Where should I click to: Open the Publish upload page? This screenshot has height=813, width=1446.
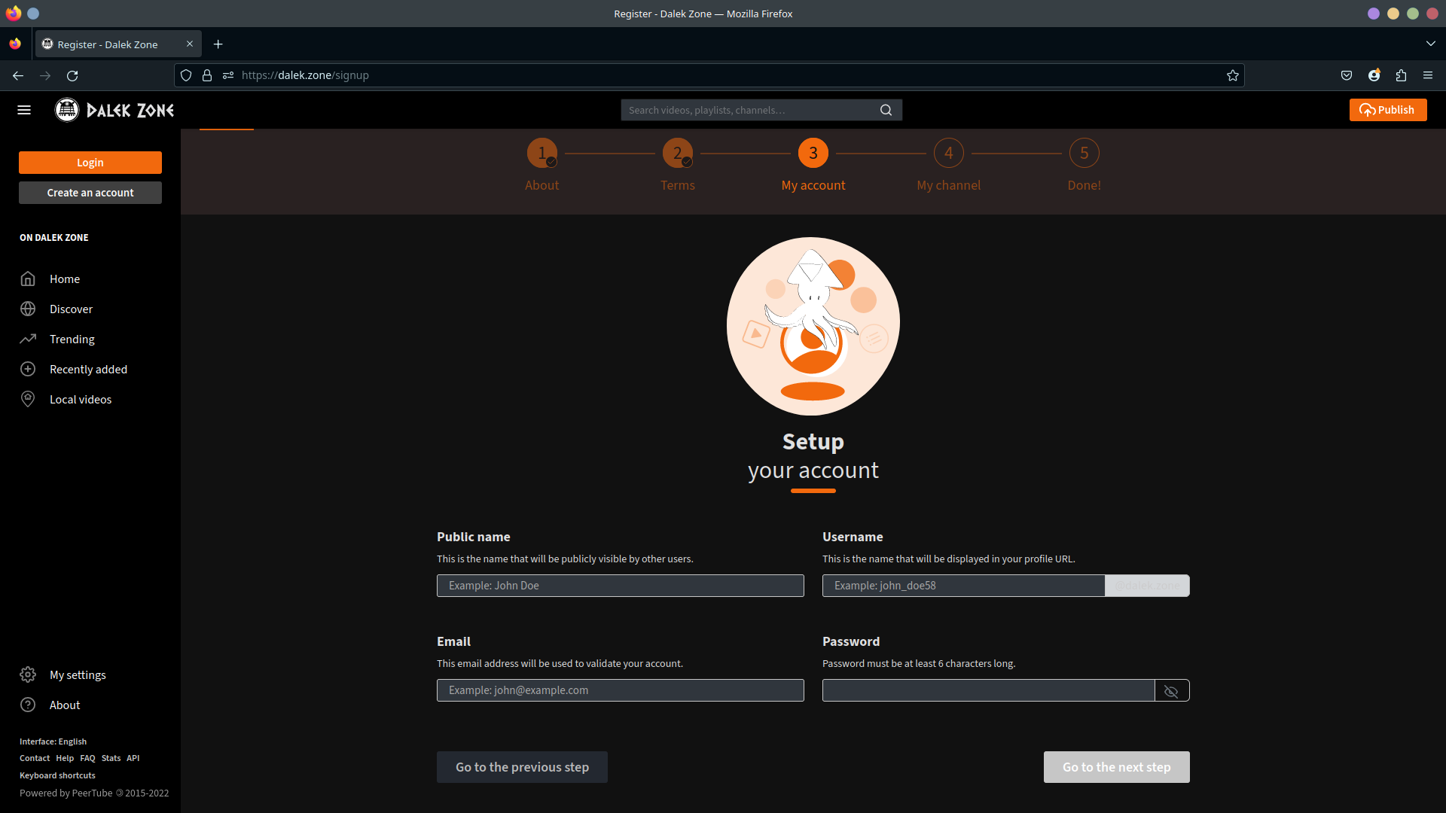pyautogui.click(x=1387, y=109)
